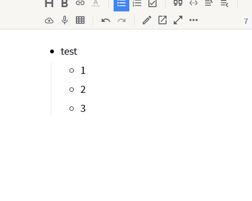Open the more options menu
252x201 pixels.
click(x=193, y=20)
